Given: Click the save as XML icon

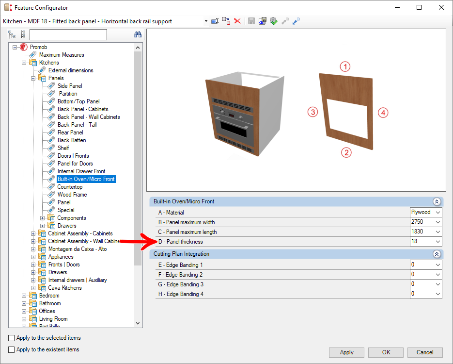Looking at the screenshot, I should tap(262, 21).
